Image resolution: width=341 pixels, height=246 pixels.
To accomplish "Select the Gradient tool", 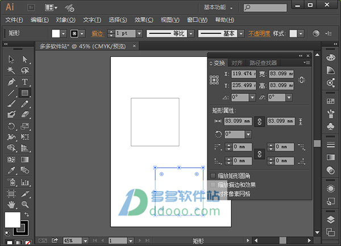I will (x=25, y=160).
